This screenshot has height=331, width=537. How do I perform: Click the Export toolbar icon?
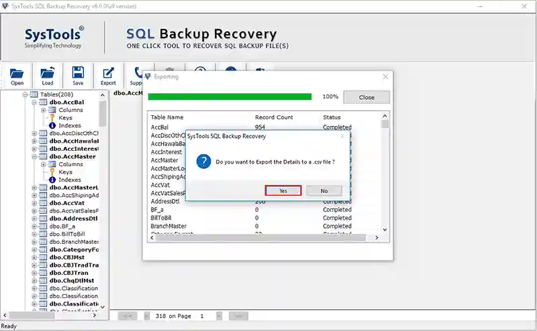pos(108,73)
